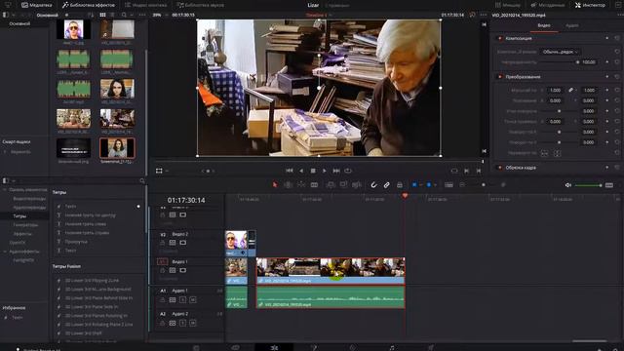Toggle the Position Lock padlock icon
The height and width of the screenshot is (351, 624).
coord(399,184)
